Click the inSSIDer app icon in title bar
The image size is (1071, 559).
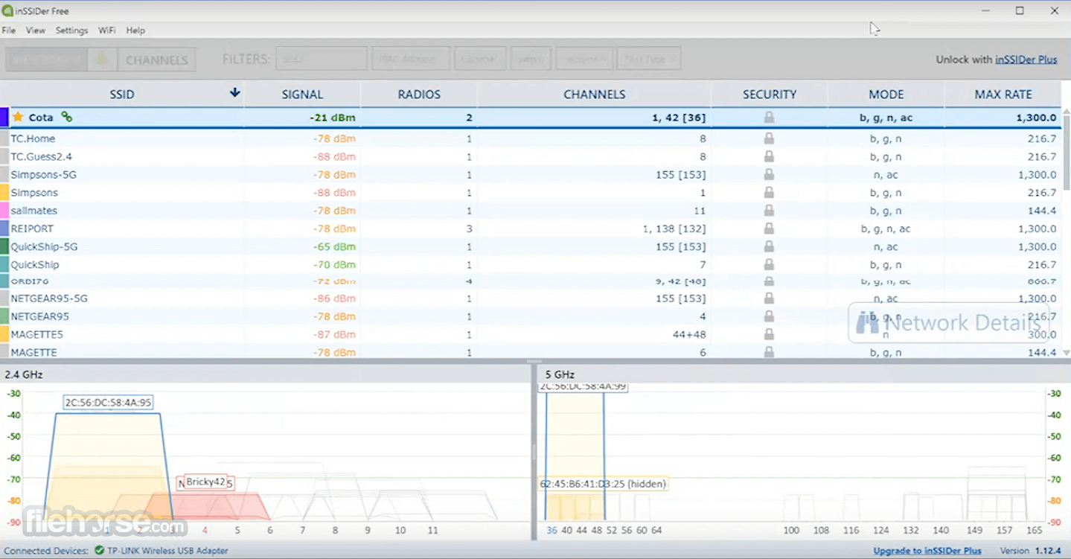click(7, 10)
